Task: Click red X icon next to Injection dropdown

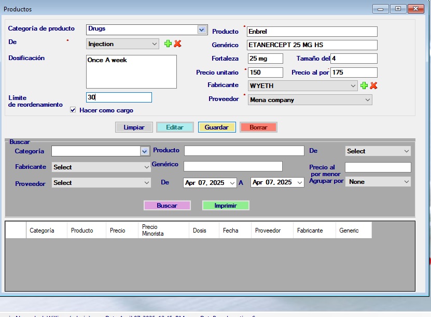Action: pos(177,44)
